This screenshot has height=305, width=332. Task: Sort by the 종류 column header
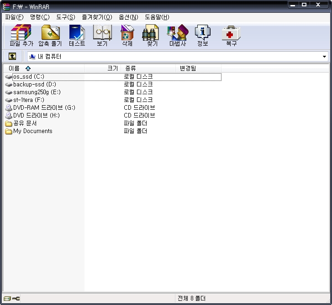tap(148, 68)
